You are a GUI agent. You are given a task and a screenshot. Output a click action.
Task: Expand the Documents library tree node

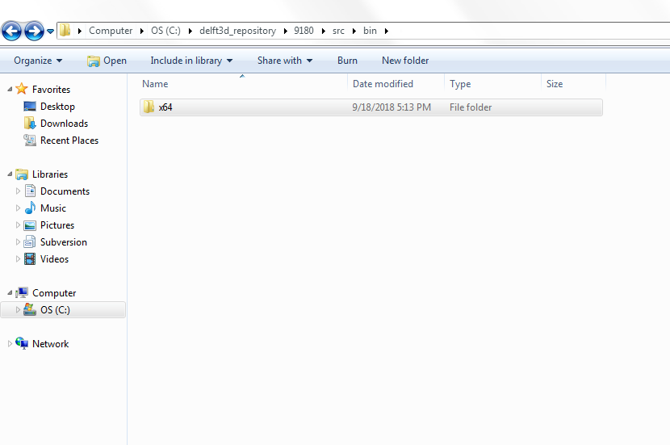(19, 191)
